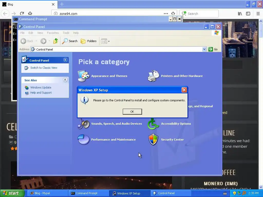Click the on-screen keyboard tray icon

tap(225, 193)
